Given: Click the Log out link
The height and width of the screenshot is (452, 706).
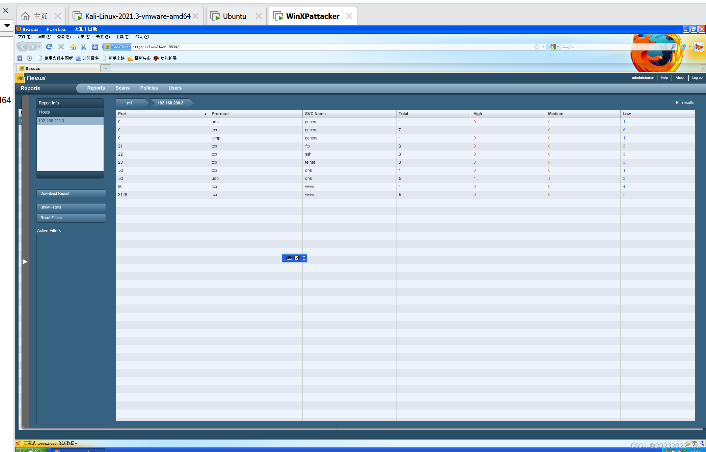Looking at the screenshot, I should [x=698, y=78].
